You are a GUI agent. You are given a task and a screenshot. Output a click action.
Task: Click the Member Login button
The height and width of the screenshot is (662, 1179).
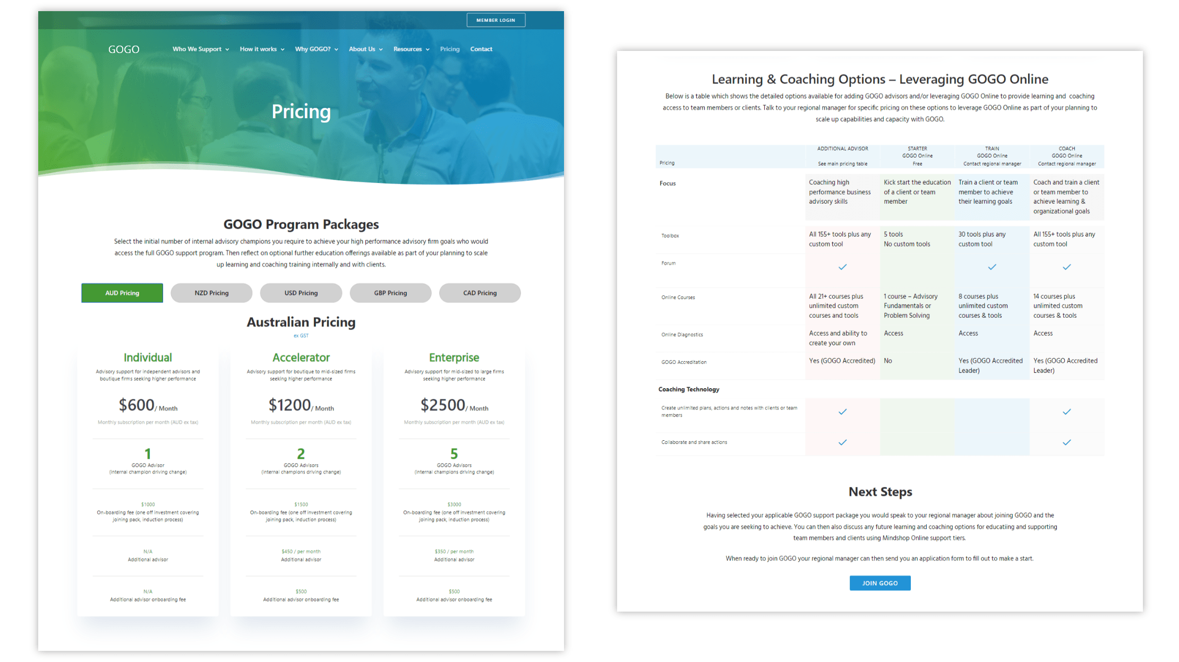point(495,20)
